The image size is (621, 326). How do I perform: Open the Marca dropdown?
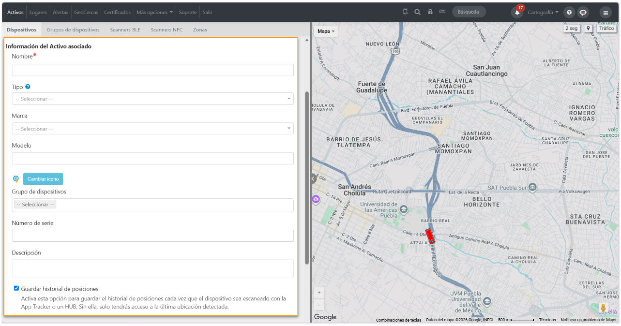(153, 129)
